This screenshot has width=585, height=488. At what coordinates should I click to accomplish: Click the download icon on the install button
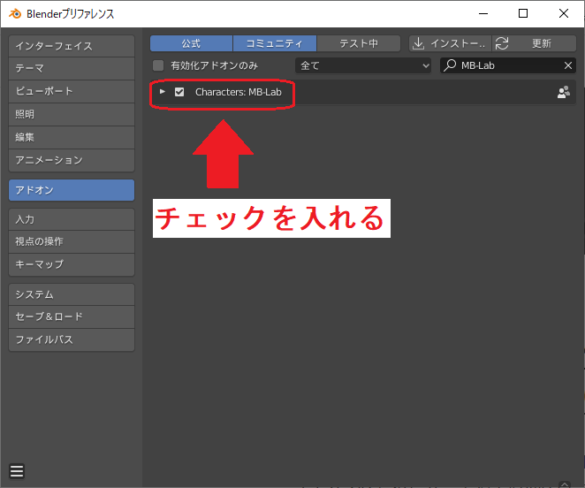point(419,43)
